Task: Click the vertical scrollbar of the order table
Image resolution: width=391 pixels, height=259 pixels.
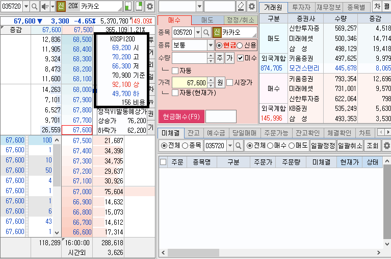Action: [387, 202]
